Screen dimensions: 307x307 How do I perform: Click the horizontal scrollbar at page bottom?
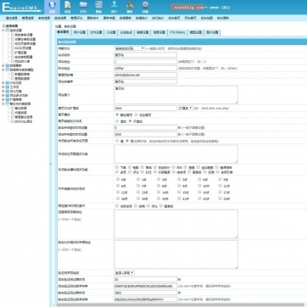pyautogui.click(x=181, y=305)
